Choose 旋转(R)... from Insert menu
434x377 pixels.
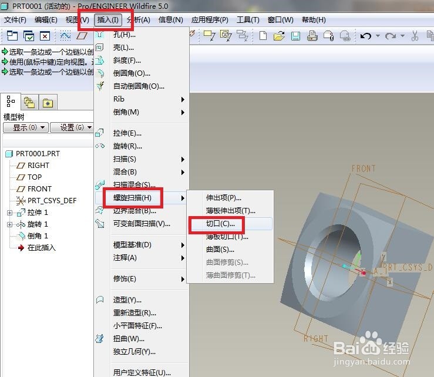point(127,146)
